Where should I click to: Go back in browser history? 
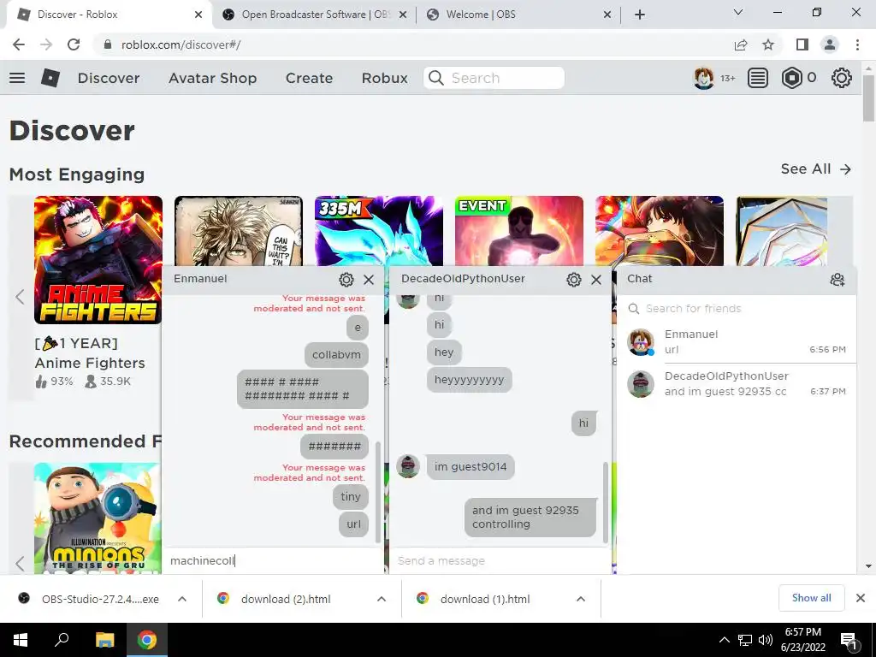click(19, 44)
